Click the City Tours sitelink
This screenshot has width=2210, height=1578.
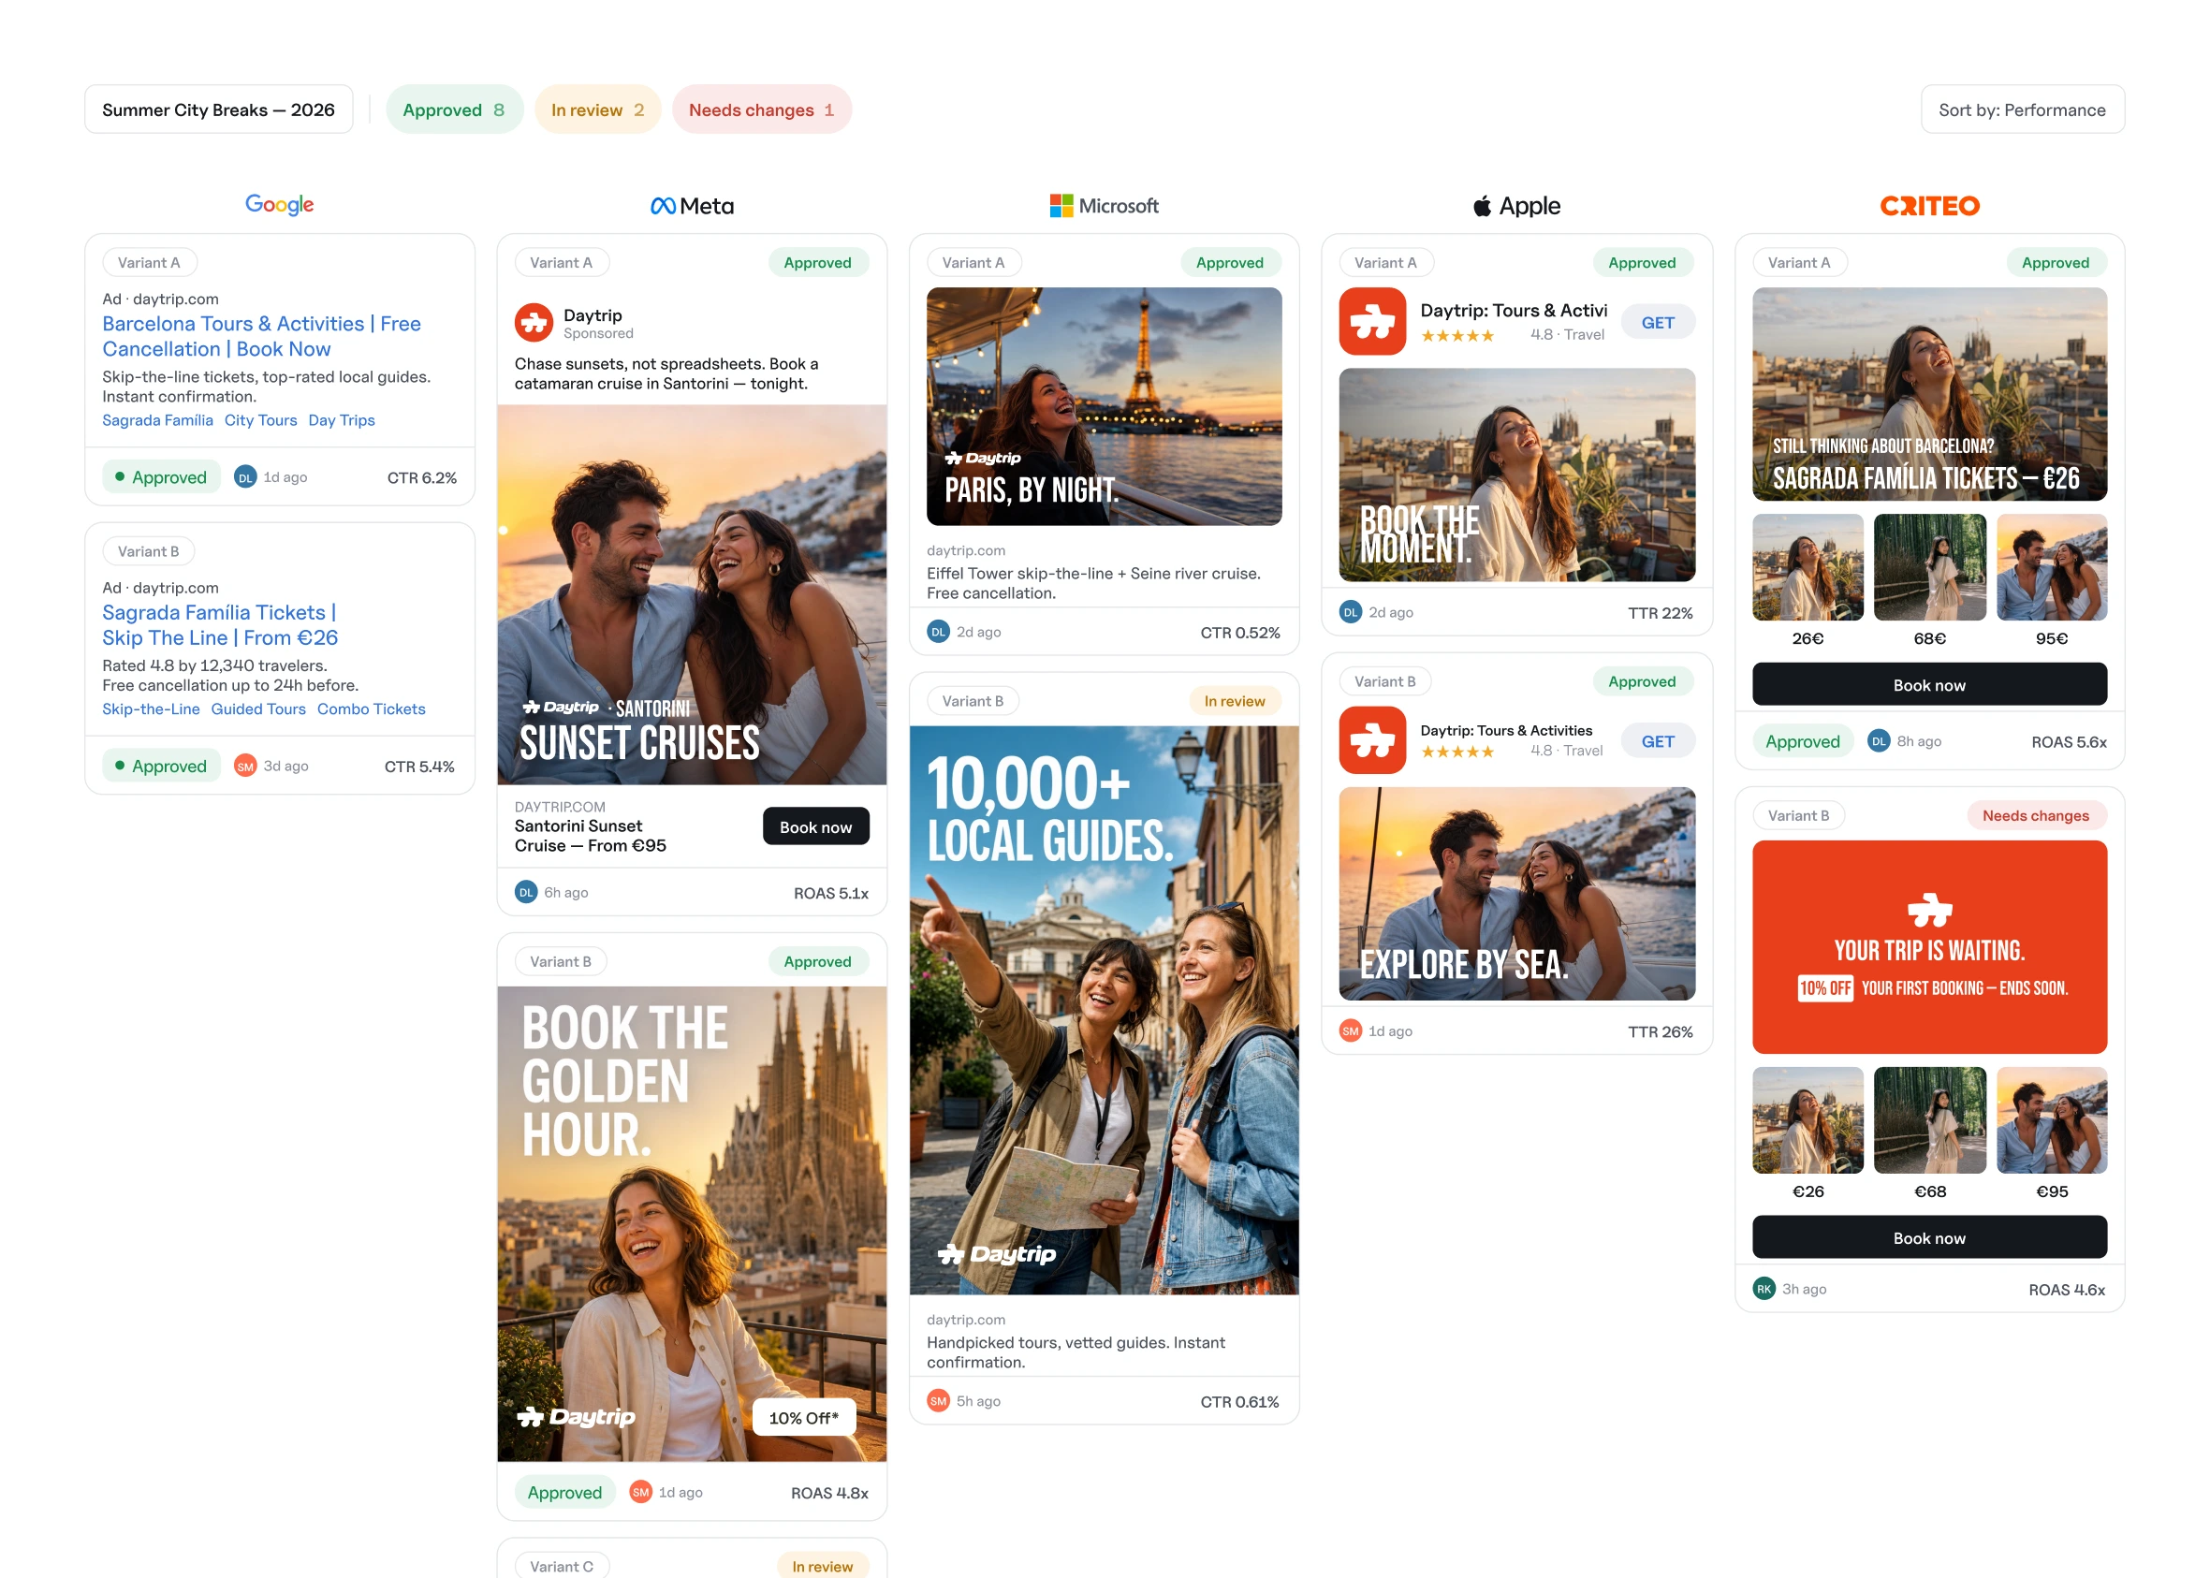click(x=260, y=419)
